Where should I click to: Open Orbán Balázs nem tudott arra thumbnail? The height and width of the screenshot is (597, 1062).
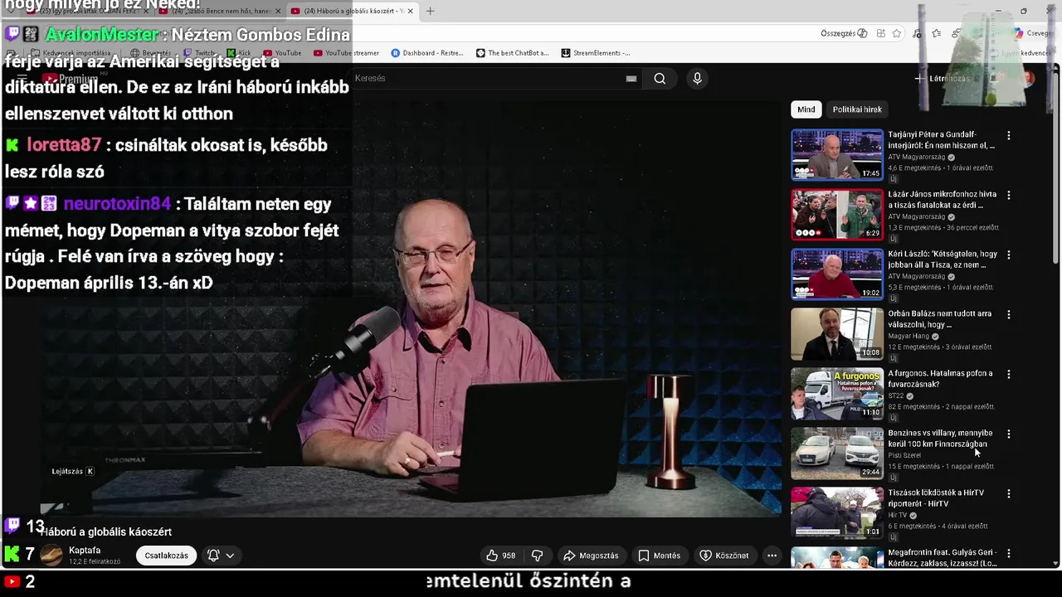837,333
